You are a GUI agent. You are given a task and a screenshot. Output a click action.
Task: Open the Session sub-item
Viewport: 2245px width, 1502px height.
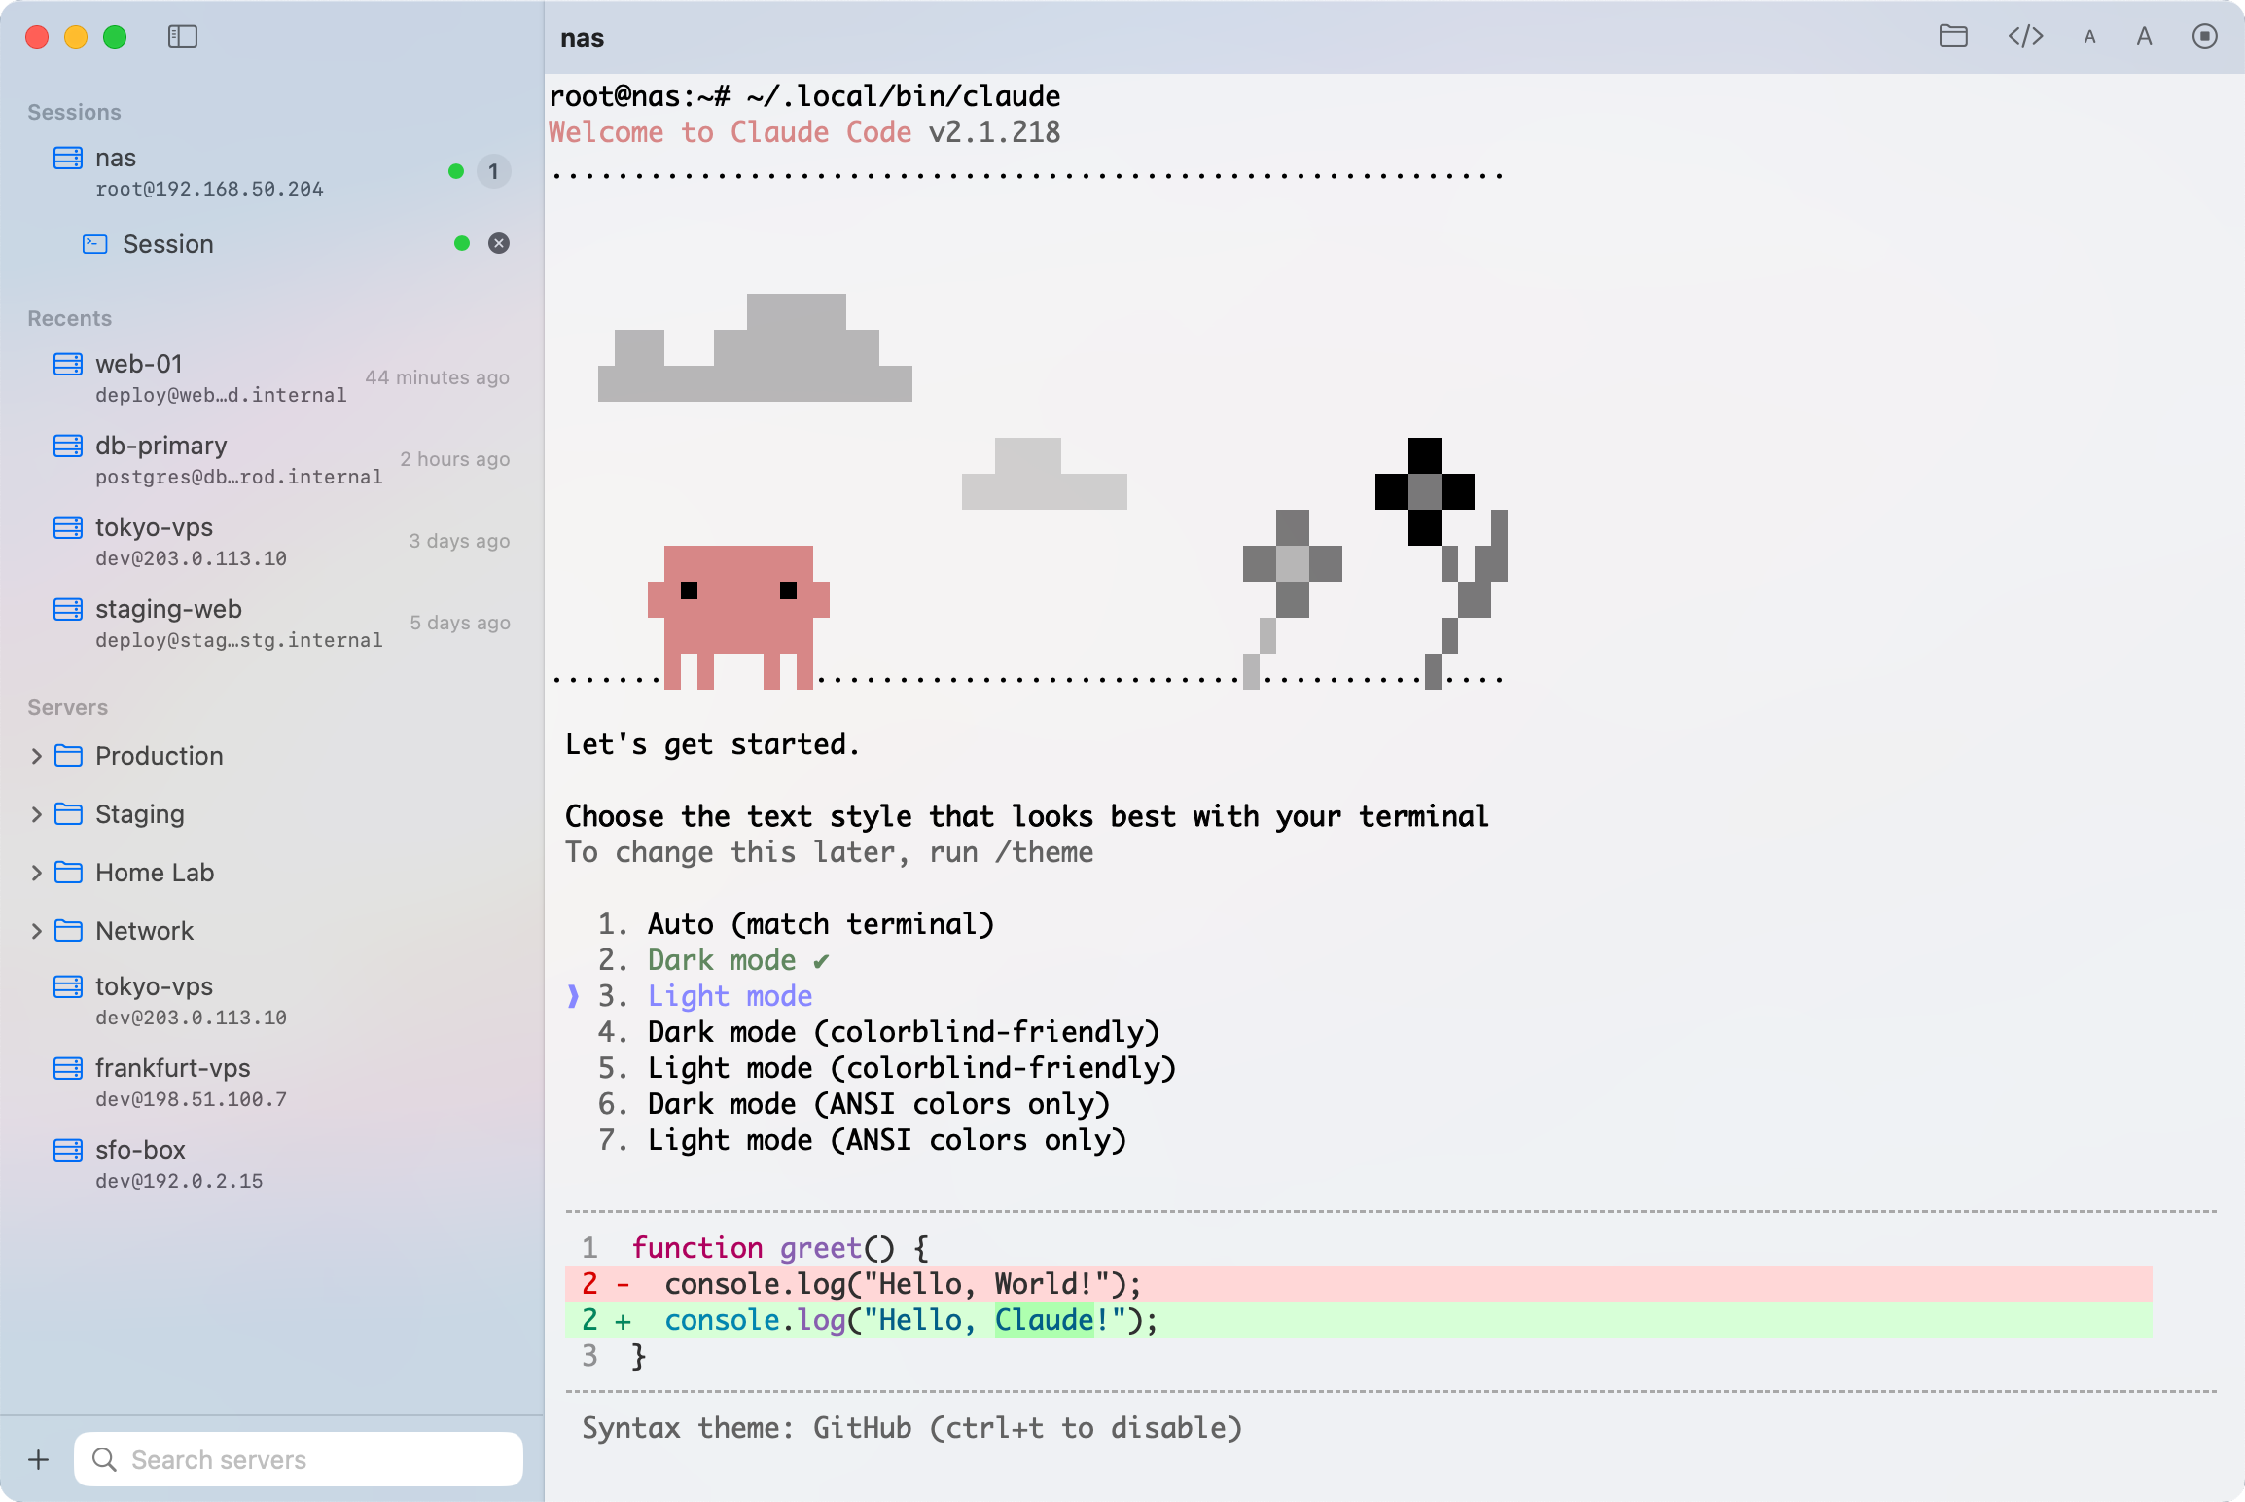[272, 243]
